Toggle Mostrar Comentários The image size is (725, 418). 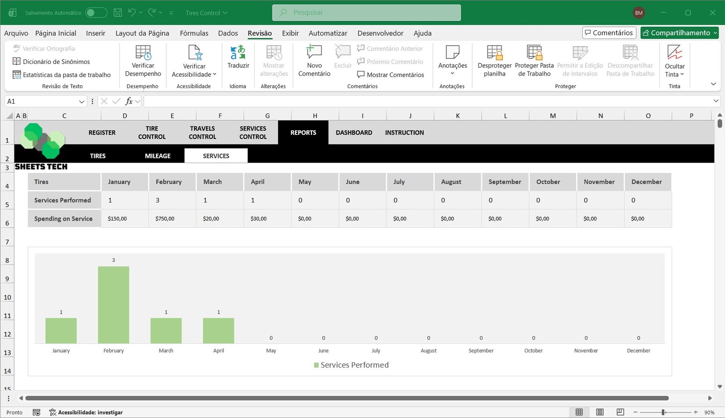(390, 75)
